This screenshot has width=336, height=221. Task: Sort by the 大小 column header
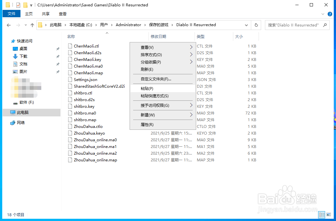click(x=239, y=36)
